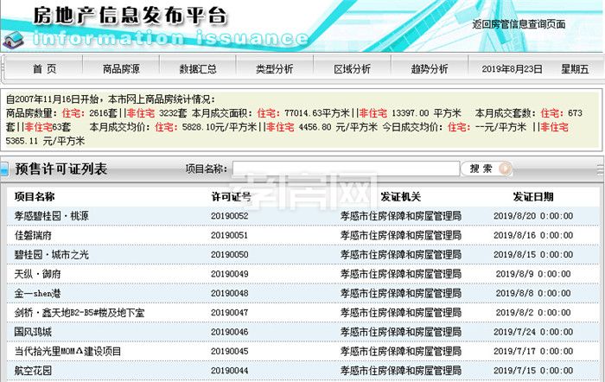605x382 pixels.
Task: Click issue date 2019/8/2 0:00:00
Action: pos(533,313)
